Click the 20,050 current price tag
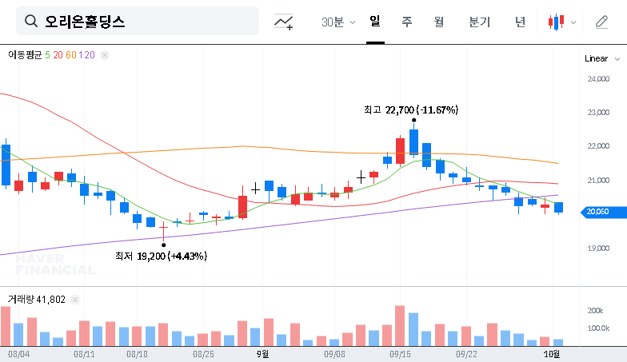This screenshot has width=627, height=362. pos(597,212)
